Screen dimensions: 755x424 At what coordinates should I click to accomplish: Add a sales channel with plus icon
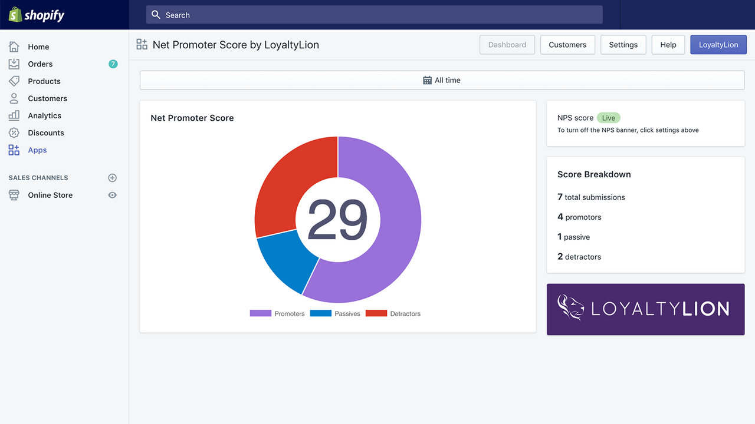112,178
